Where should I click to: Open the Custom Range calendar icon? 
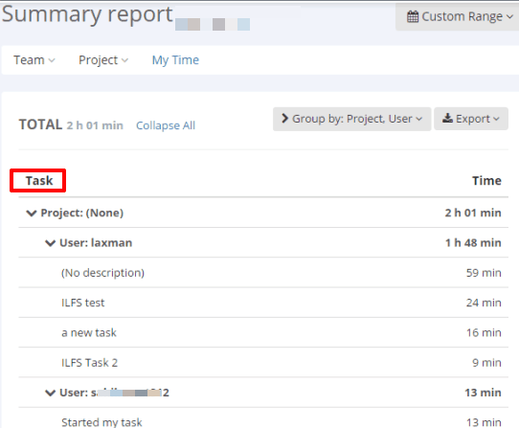coord(413,16)
